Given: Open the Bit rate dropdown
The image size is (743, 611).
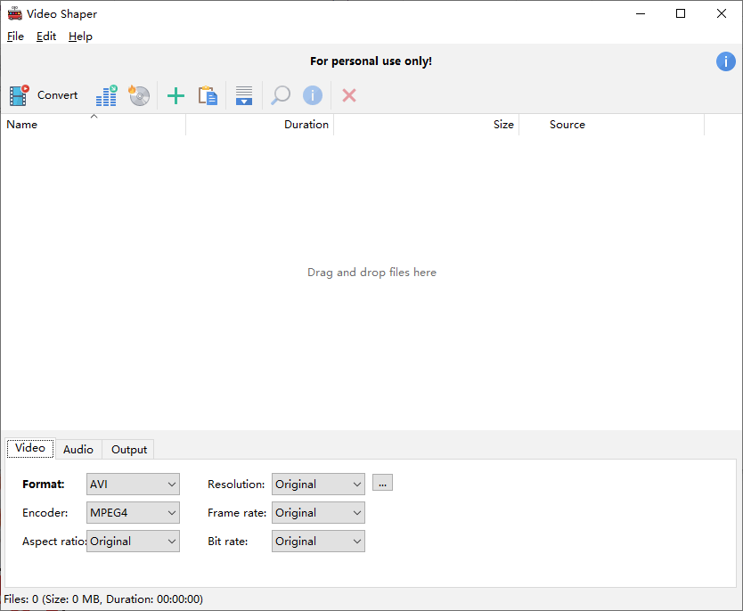Looking at the screenshot, I should 318,541.
